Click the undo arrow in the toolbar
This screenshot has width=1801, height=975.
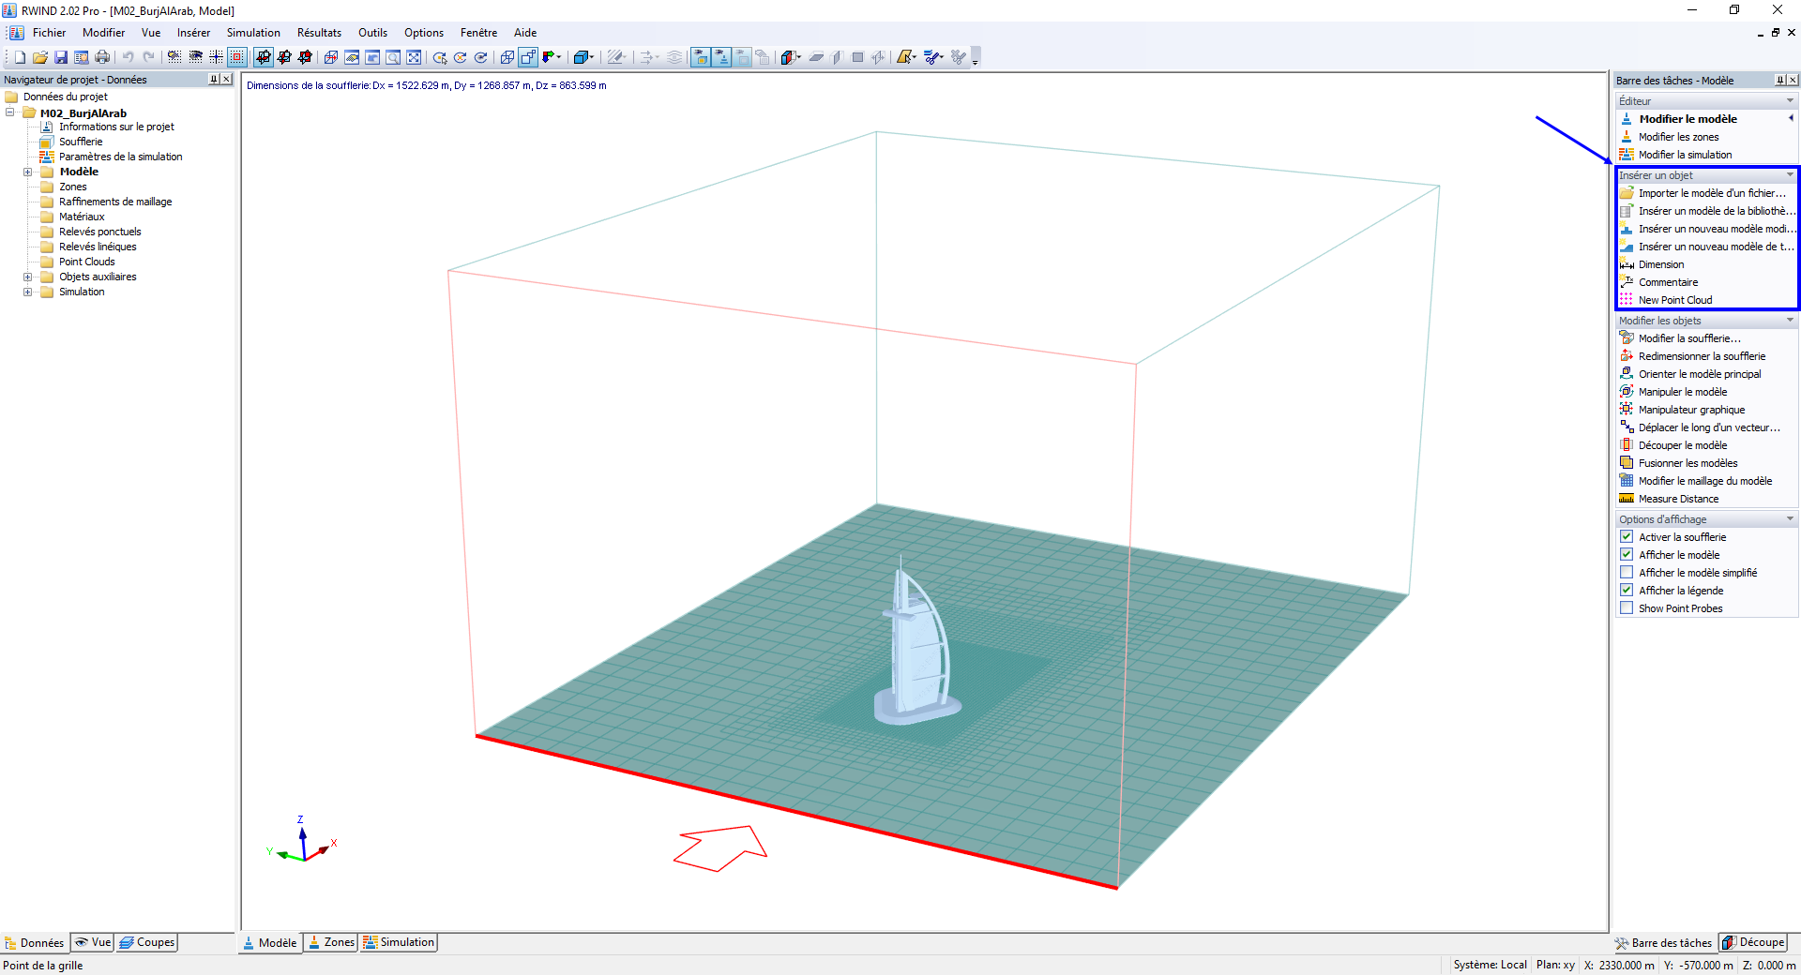point(129,57)
